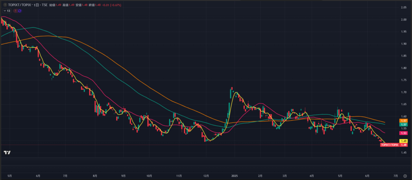Click the 1.95 price scale label
Image resolution: width=412 pixels, height=180 pixels.
[x=403, y=31]
